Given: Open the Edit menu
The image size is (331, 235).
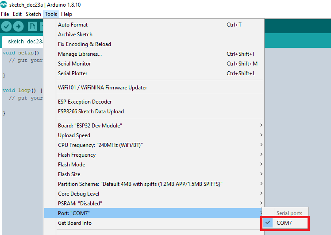Looking at the screenshot, I should (17, 14).
